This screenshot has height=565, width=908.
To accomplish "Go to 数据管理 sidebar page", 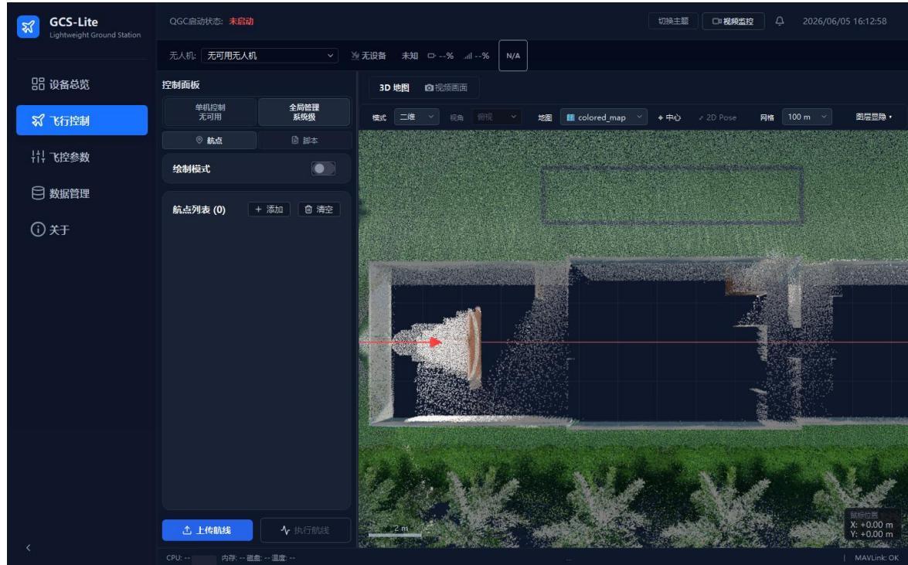I will [82, 193].
